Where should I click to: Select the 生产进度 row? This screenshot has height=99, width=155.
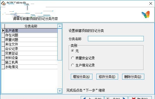click(x=31, y=31)
